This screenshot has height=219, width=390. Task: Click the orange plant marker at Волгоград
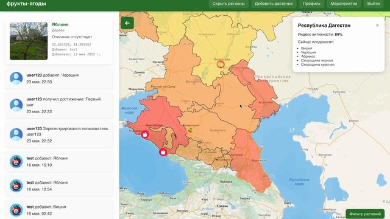click(221, 64)
